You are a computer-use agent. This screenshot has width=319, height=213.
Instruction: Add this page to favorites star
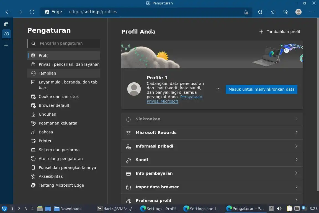pos(246,12)
